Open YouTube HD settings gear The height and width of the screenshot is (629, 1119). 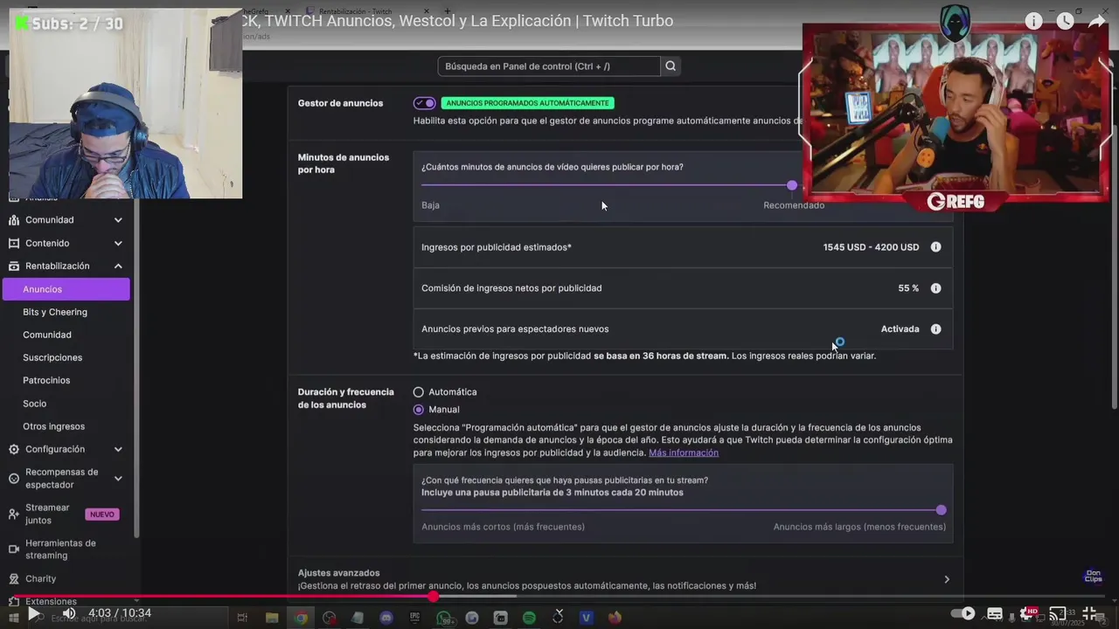pyautogui.click(x=1027, y=613)
